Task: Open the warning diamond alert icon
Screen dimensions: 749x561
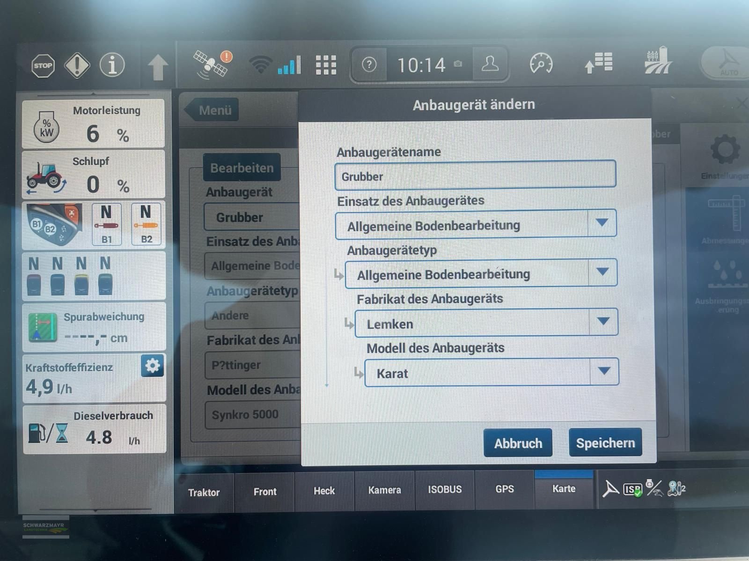Action: (x=77, y=65)
